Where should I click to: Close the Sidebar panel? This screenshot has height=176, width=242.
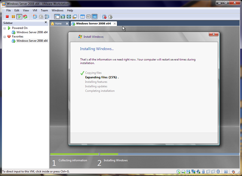46,22
